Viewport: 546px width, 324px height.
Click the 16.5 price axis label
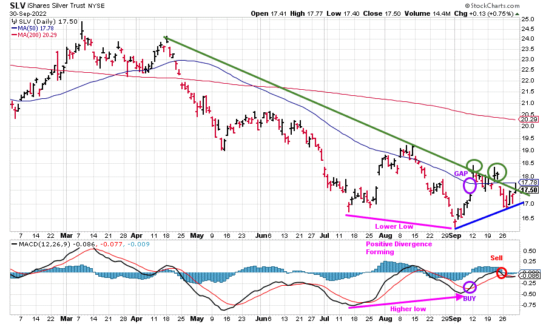point(528,218)
